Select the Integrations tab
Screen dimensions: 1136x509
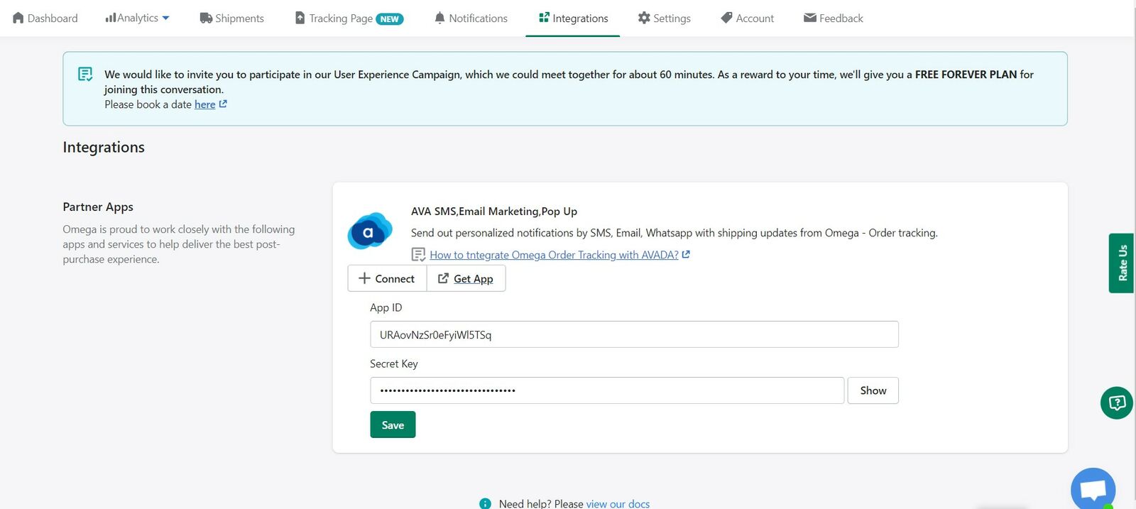[573, 18]
